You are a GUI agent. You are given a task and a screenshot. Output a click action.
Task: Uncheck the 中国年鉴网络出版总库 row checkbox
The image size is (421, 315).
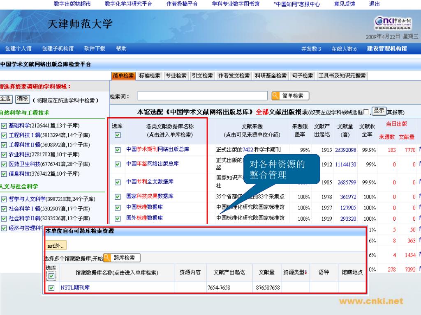tap(118, 164)
